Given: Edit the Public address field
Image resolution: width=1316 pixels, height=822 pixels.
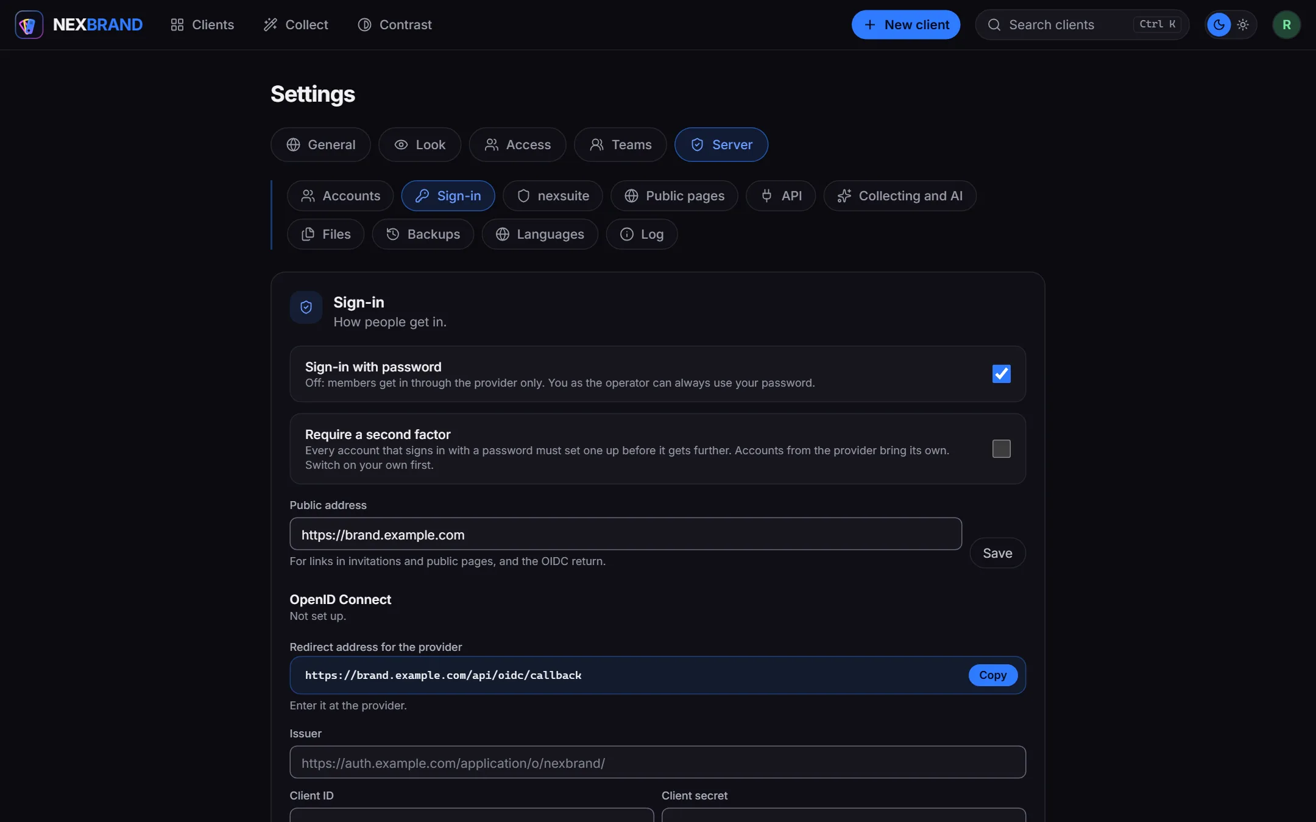Looking at the screenshot, I should click(x=626, y=534).
